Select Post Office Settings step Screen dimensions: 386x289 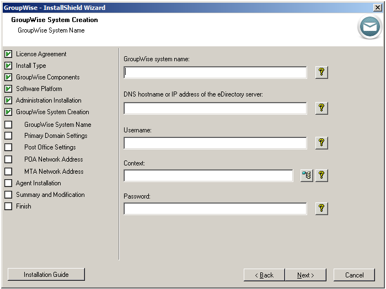pos(50,147)
